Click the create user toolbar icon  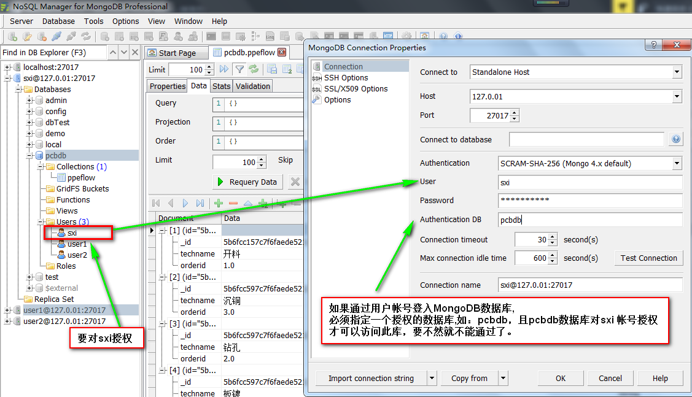[x=178, y=37]
